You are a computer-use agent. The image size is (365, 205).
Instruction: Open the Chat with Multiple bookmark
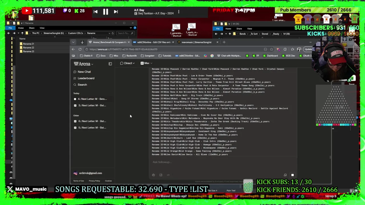pos(229,56)
